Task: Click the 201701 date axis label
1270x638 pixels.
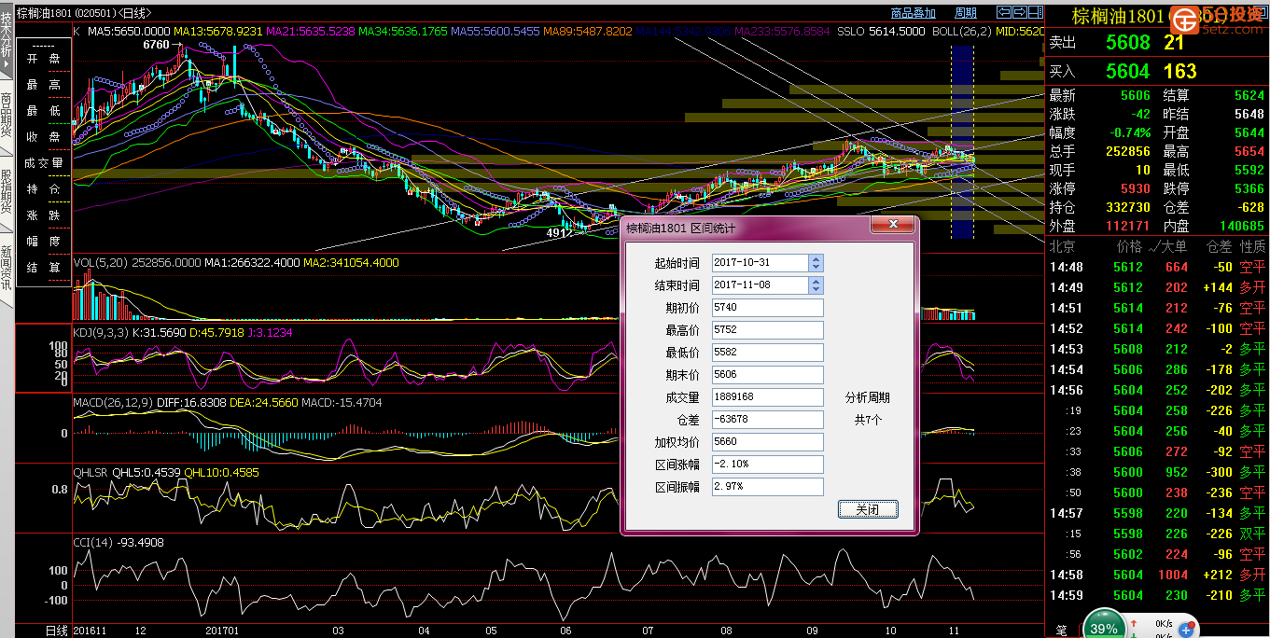Action: pyautogui.click(x=222, y=631)
